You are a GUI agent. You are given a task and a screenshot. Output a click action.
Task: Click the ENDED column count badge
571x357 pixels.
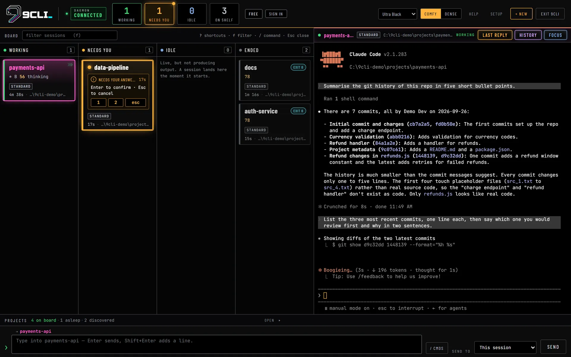click(306, 50)
